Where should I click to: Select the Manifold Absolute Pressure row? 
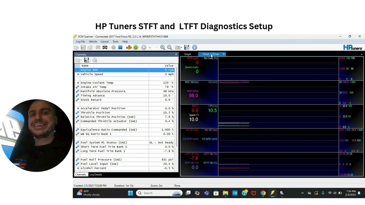click(125, 91)
